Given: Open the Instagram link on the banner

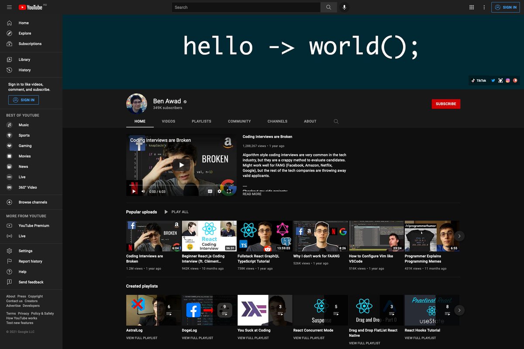Looking at the screenshot, I should [508, 80].
